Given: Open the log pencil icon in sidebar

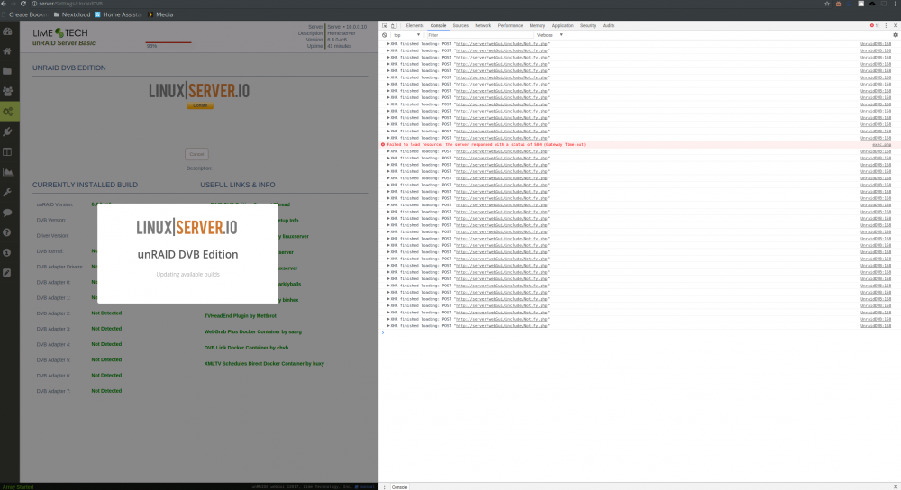Looking at the screenshot, I should pos(7,273).
